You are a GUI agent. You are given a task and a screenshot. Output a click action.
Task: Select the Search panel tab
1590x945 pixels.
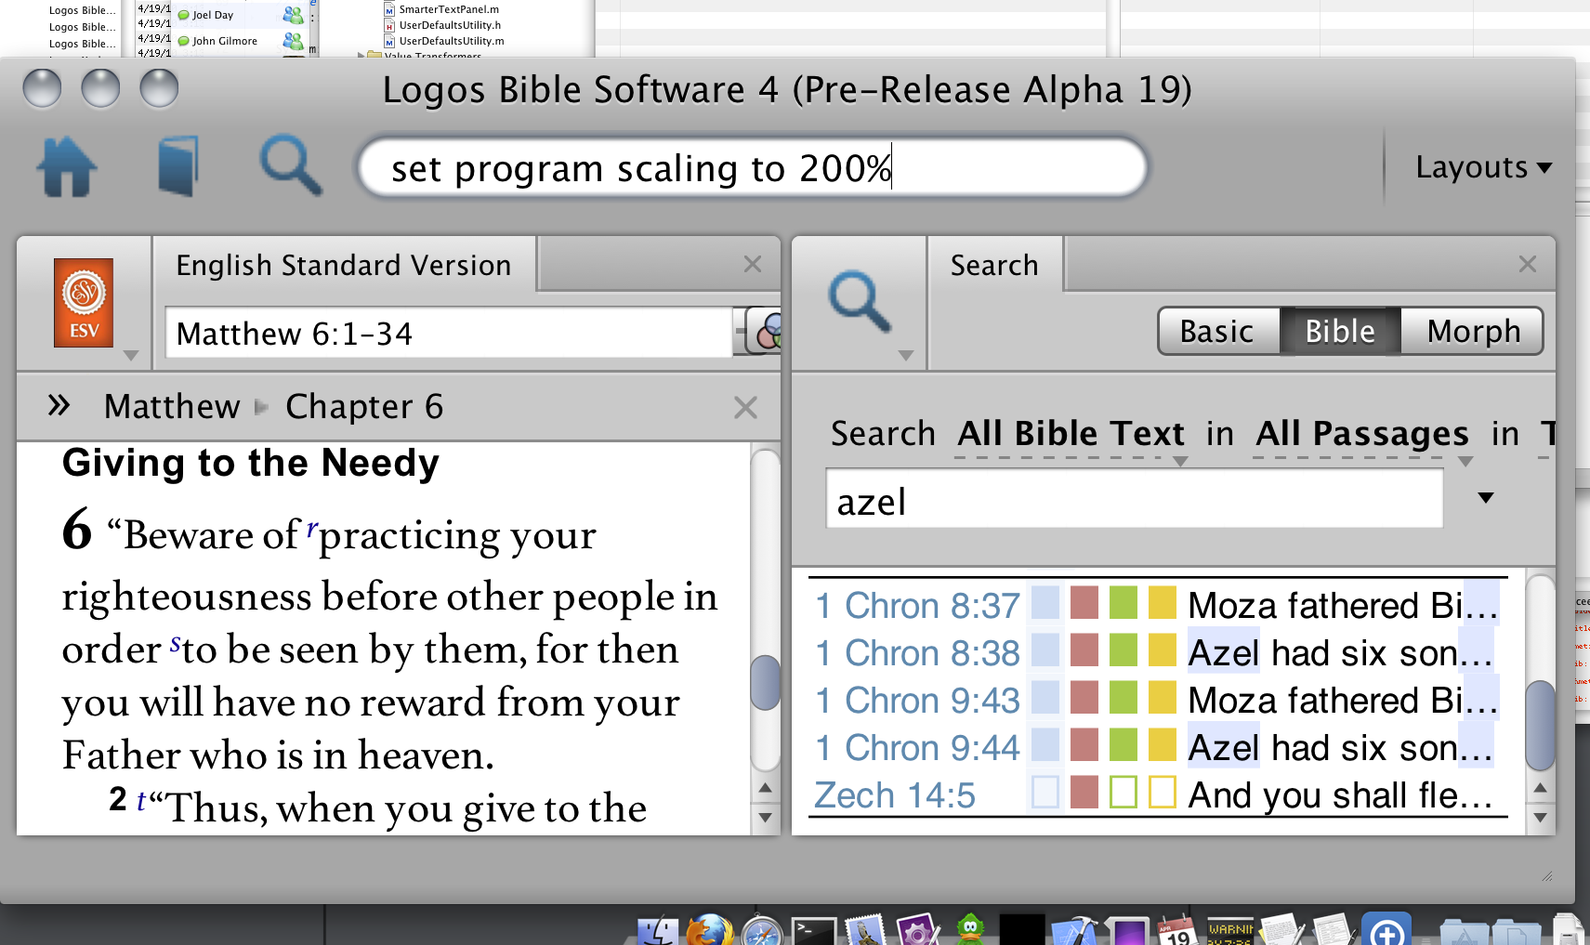coord(994,265)
